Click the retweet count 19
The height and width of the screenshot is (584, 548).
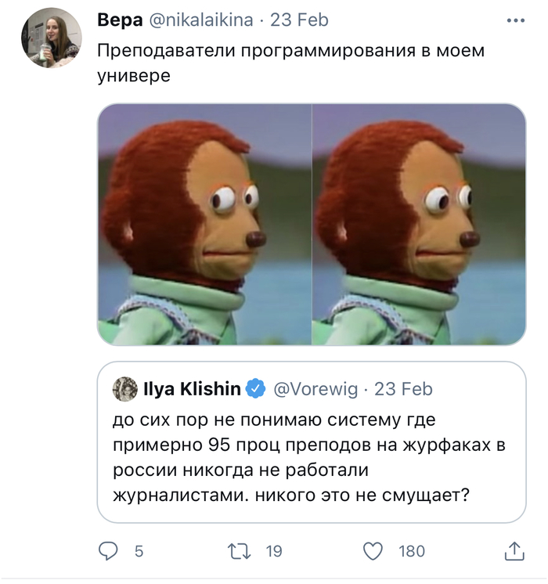[x=273, y=552]
